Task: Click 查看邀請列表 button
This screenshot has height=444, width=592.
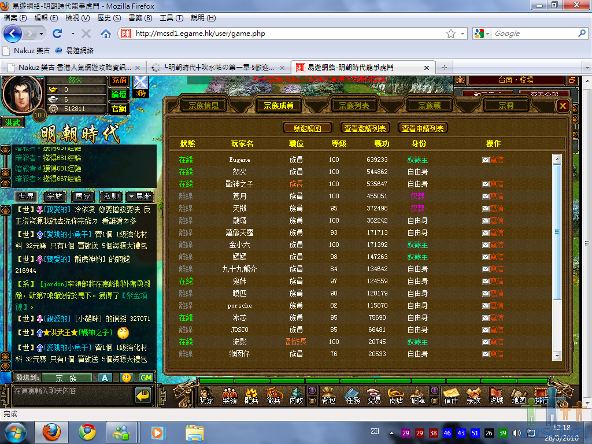Action: click(x=365, y=128)
